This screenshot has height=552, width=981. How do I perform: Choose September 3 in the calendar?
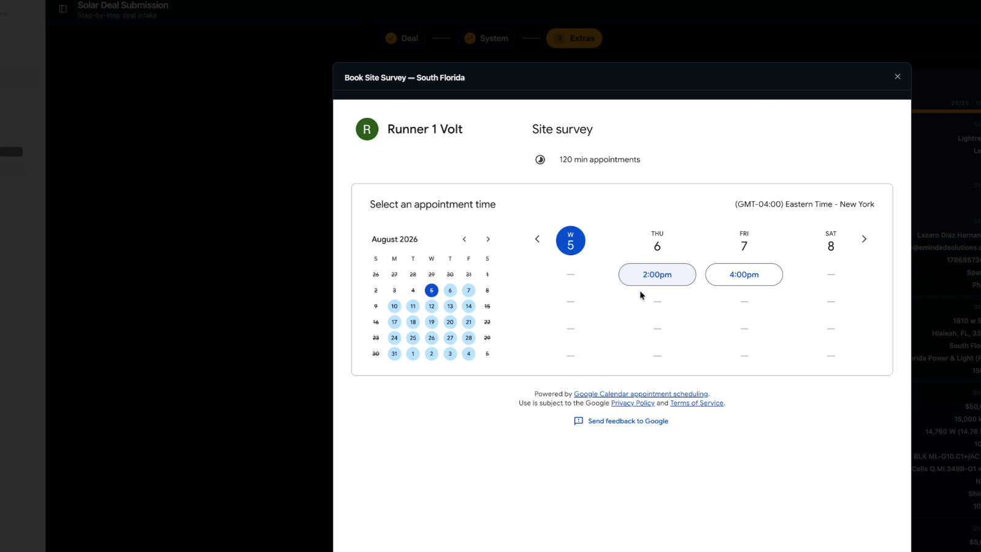(x=450, y=354)
